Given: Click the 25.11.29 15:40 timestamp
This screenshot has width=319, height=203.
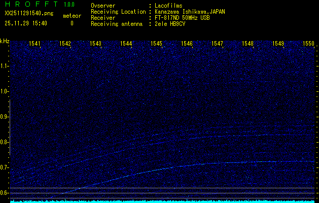Looking at the screenshot, I should [x=26, y=23].
